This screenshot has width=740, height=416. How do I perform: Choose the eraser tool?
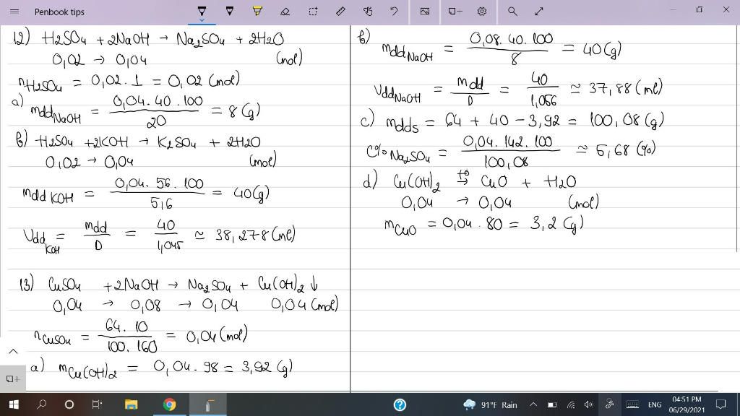coord(285,12)
